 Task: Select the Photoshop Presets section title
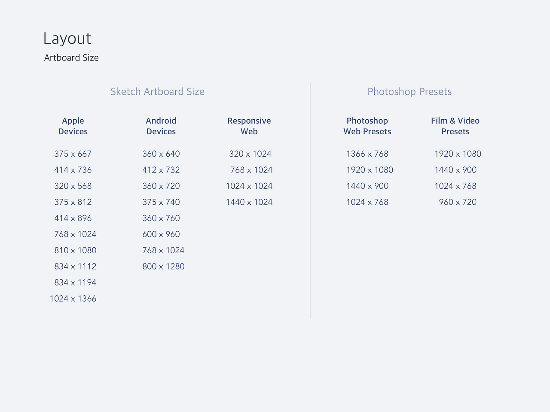409,91
